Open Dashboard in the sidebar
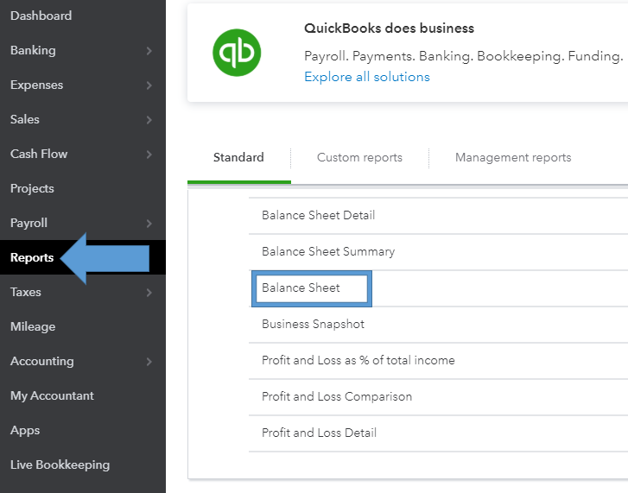Viewport: 628px width, 493px height. [41, 16]
